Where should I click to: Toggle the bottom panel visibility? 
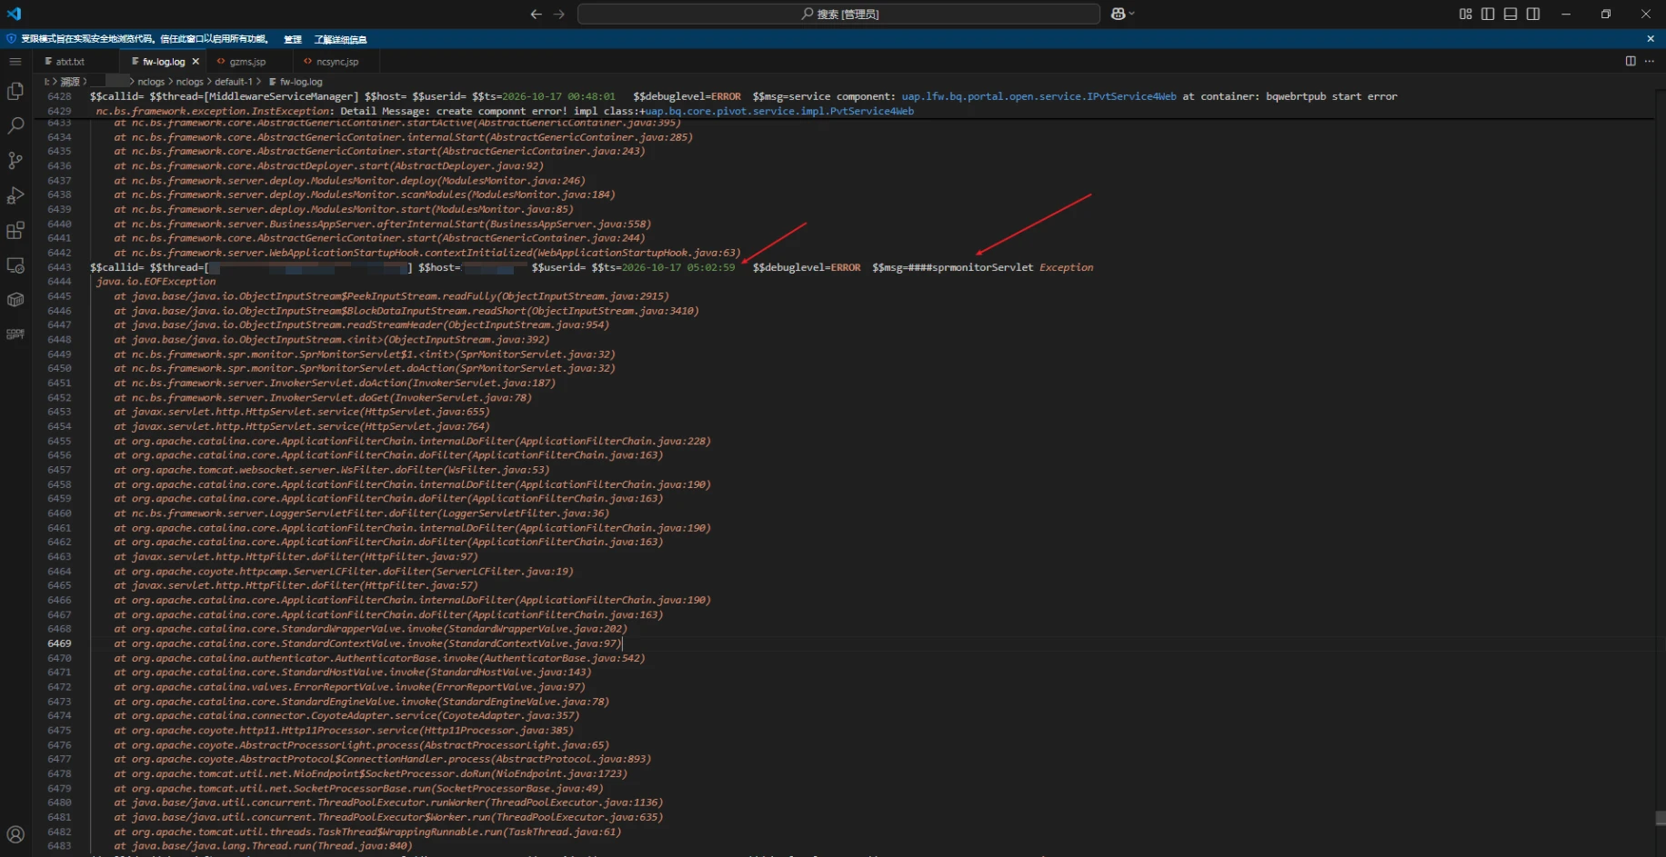(x=1510, y=14)
